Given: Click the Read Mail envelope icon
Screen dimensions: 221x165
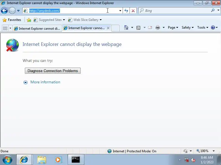Looking at the screenshot, I should point(150,28).
